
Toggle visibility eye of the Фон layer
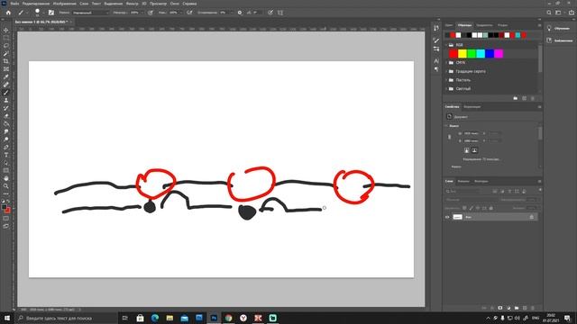[x=447, y=217]
